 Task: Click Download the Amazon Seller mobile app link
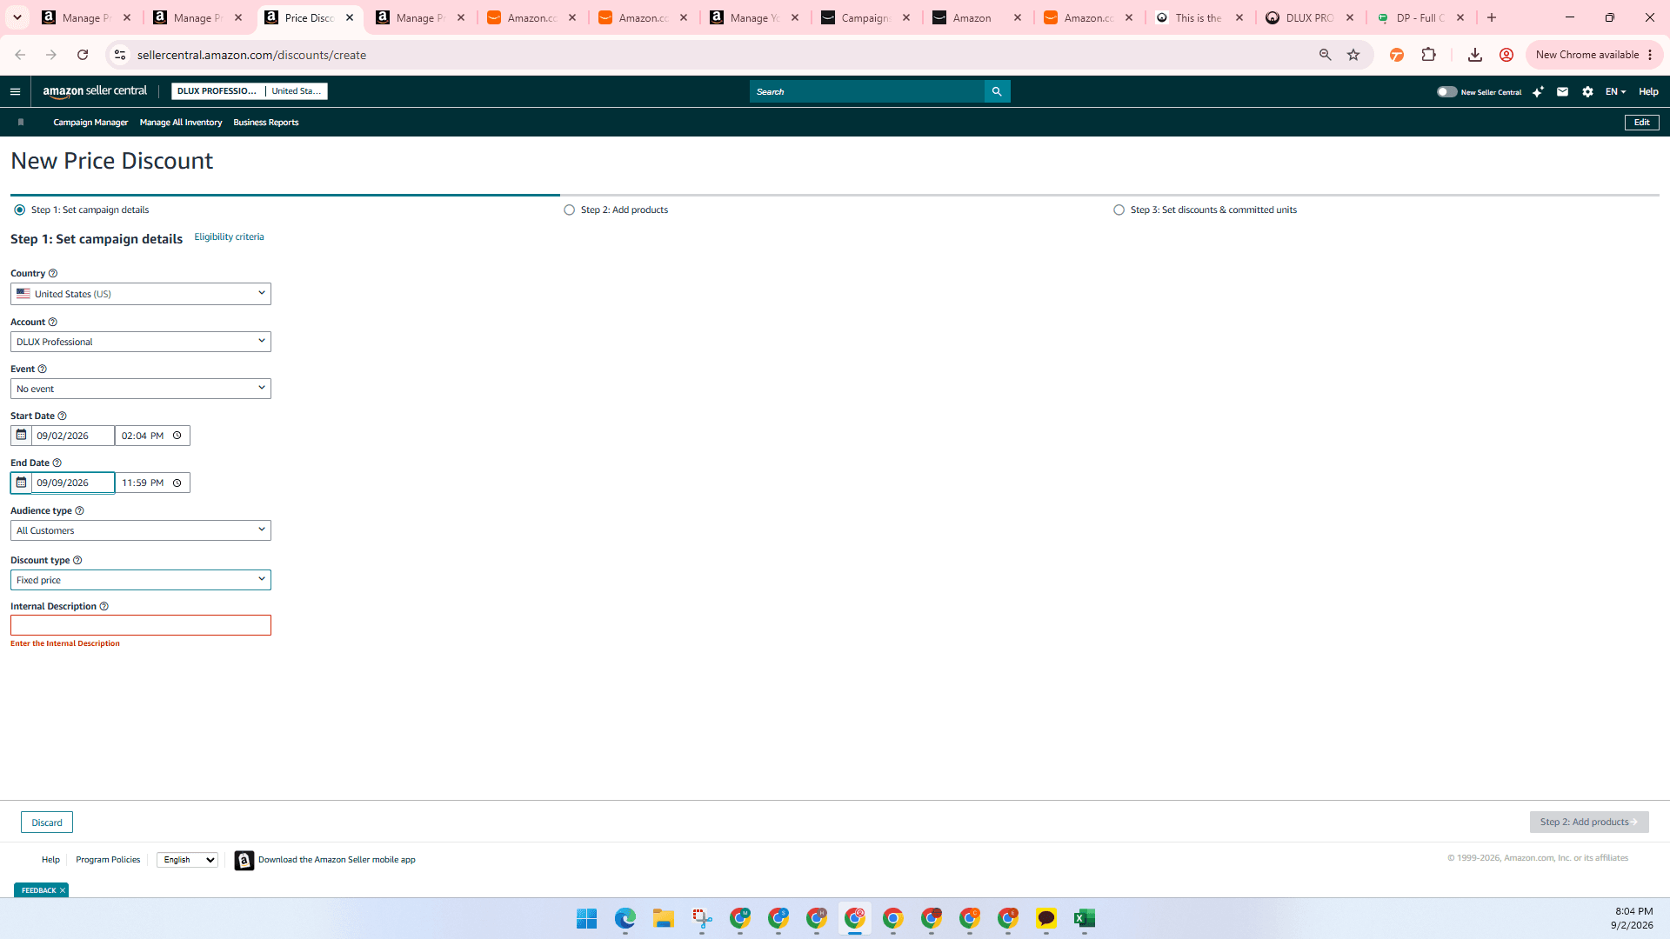(337, 860)
